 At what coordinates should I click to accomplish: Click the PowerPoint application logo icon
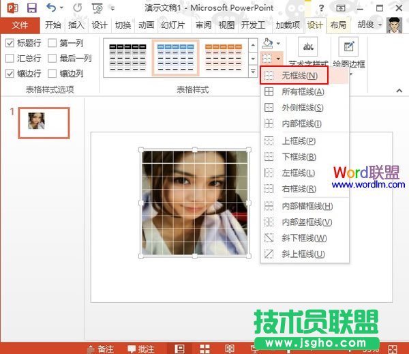click(x=12, y=8)
